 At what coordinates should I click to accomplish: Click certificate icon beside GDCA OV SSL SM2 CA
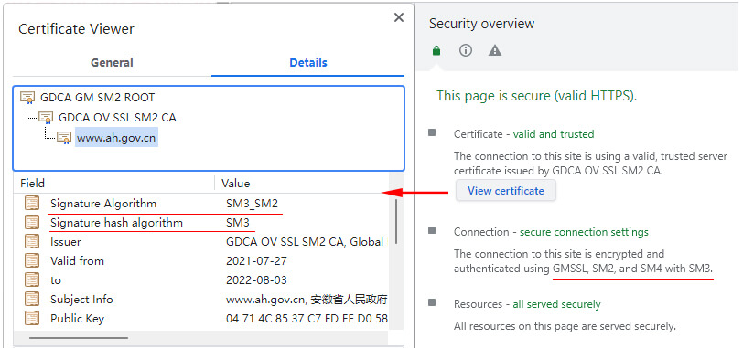click(46, 117)
